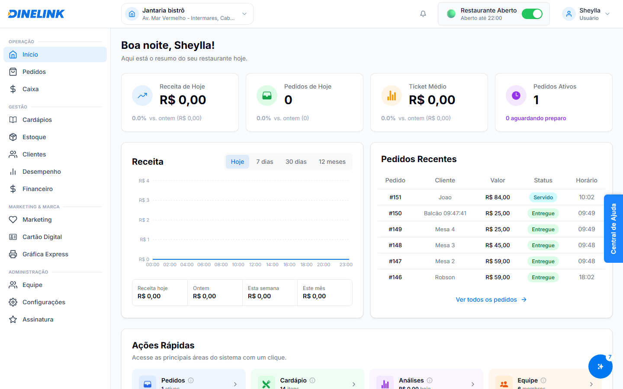Click the DINELINK logo
Screen dimensions: 623x389
point(36,14)
